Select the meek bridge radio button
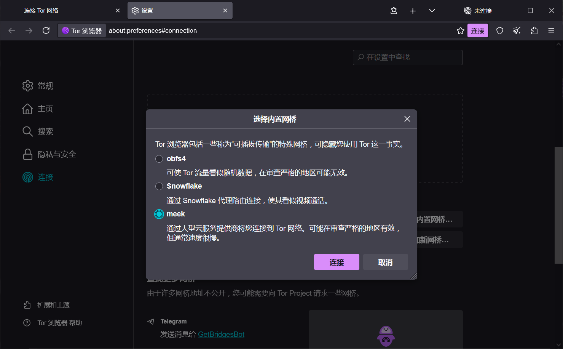 pyautogui.click(x=159, y=214)
